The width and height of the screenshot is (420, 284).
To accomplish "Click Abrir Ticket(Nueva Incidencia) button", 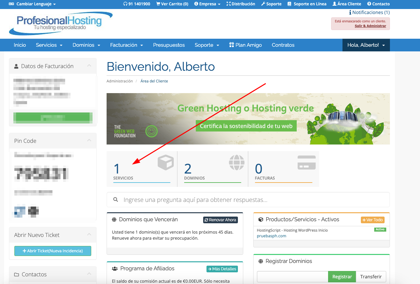I will tap(53, 251).
